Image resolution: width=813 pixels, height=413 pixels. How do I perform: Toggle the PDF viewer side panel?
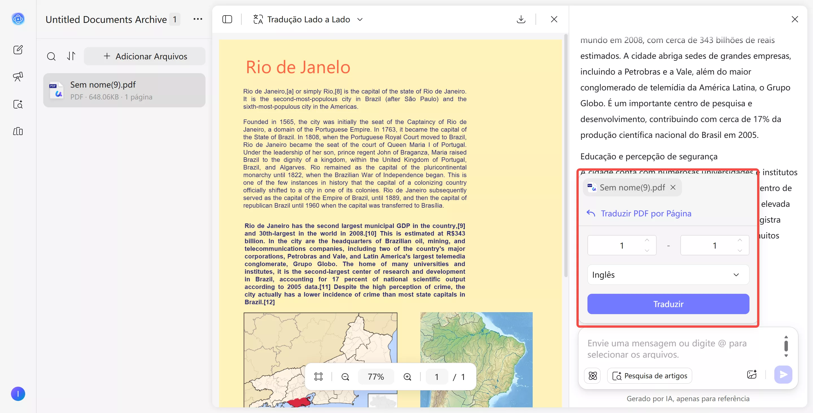(x=227, y=19)
